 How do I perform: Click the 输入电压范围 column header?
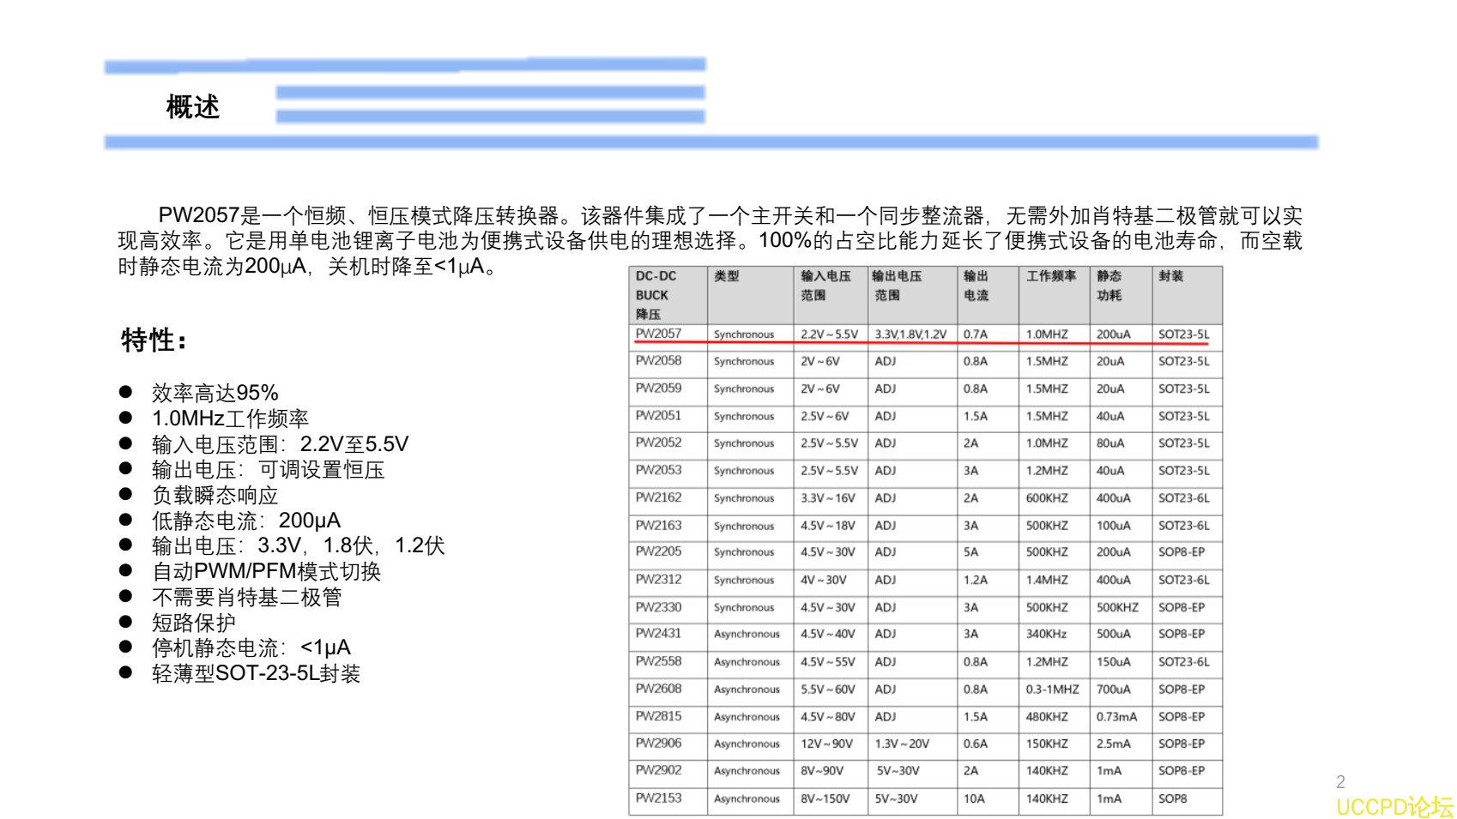click(825, 283)
